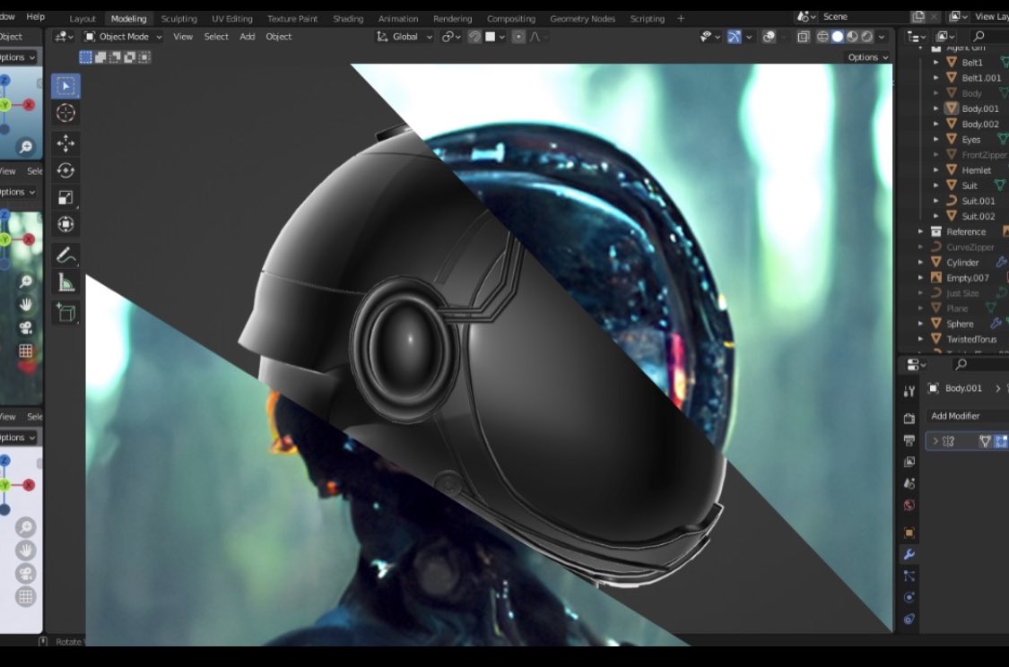Click the camera view icon in middle-left viewport
The height and width of the screenshot is (667, 1009).
26,327
